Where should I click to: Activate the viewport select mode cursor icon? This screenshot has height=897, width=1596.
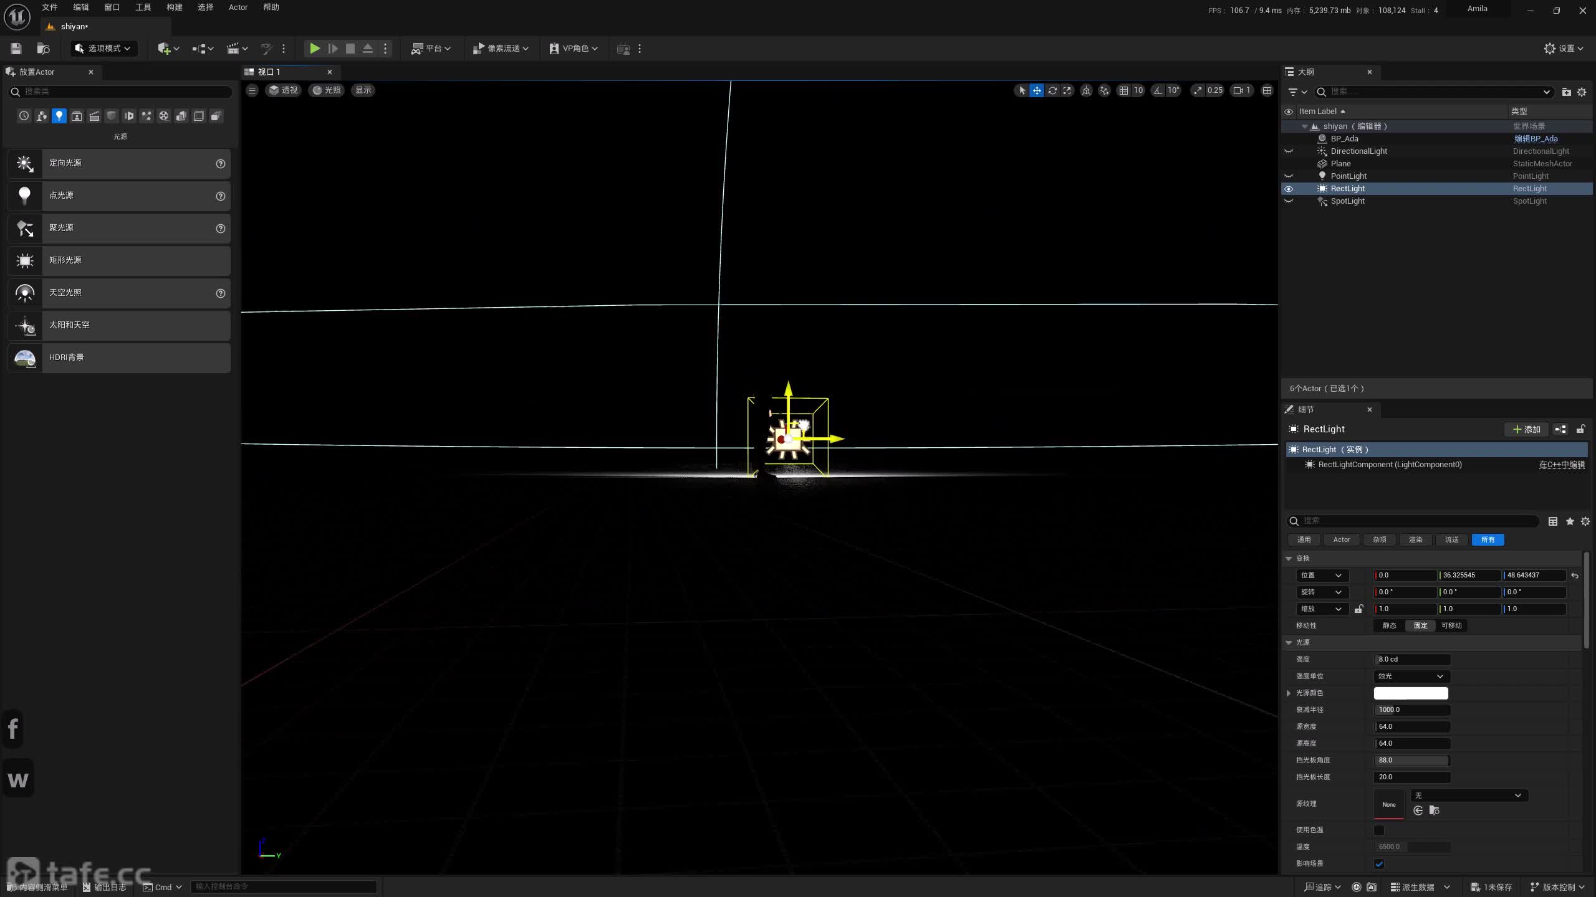pos(1022,90)
